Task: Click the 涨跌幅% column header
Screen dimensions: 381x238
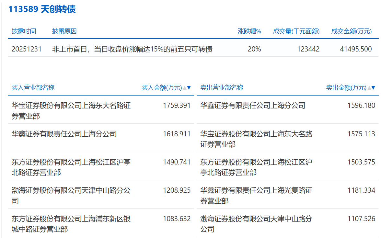Action: tap(249, 31)
